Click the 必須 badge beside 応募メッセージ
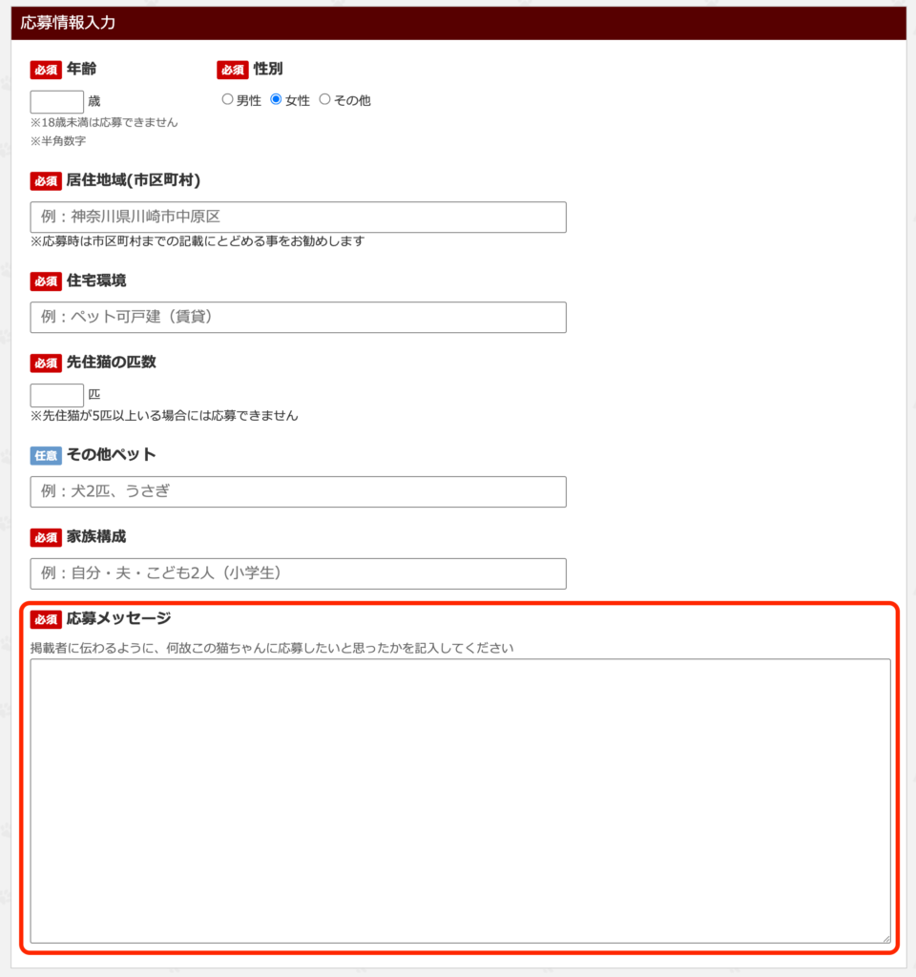 [46, 619]
